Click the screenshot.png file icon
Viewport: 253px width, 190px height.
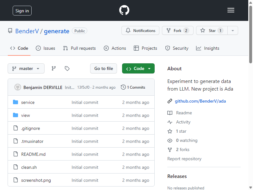point(15,180)
